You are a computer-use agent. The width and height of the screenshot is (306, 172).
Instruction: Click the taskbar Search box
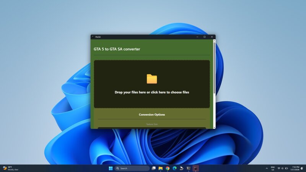click(x=132, y=168)
